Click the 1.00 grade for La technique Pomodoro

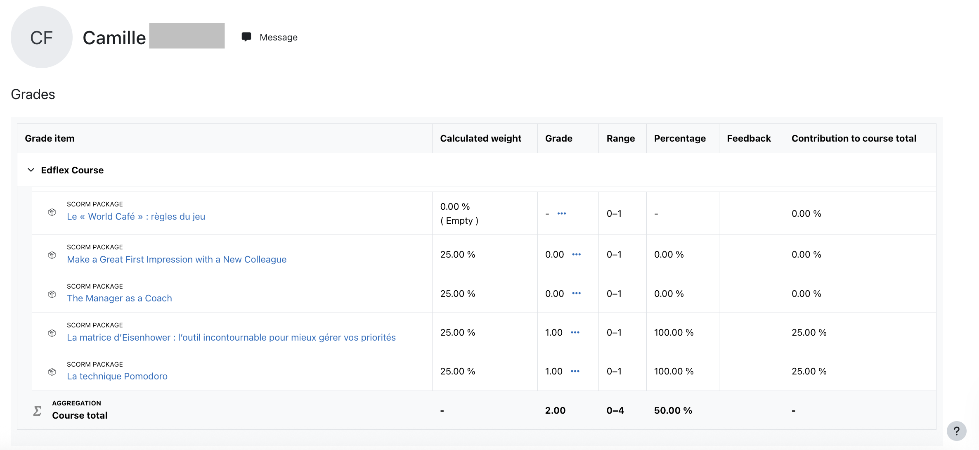[553, 371]
